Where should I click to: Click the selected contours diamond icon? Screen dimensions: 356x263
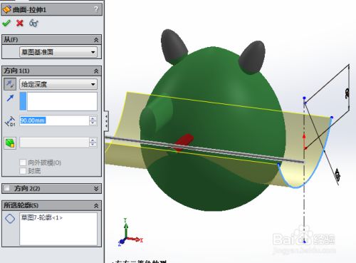point(10,218)
